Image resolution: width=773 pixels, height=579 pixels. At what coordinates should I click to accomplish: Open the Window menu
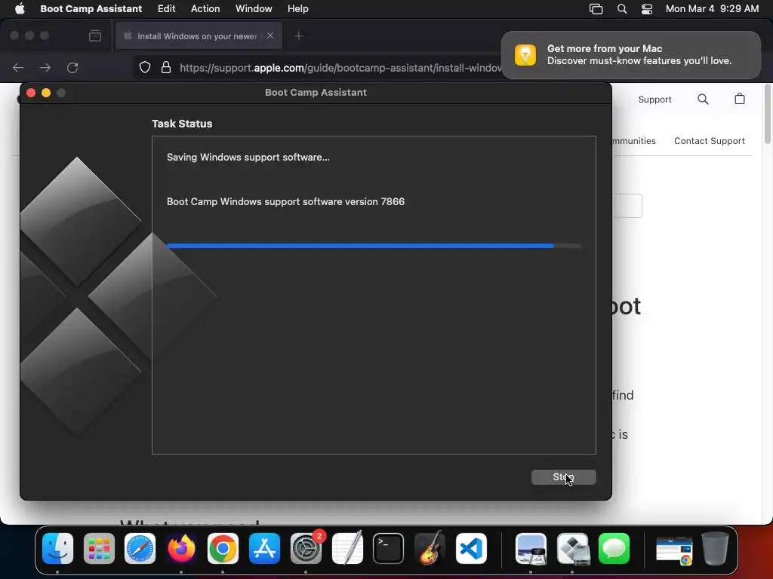pyautogui.click(x=254, y=9)
